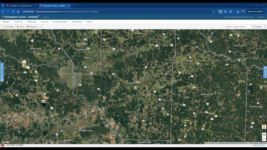Switch to the first OneMap browser tab

click(21, 6)
